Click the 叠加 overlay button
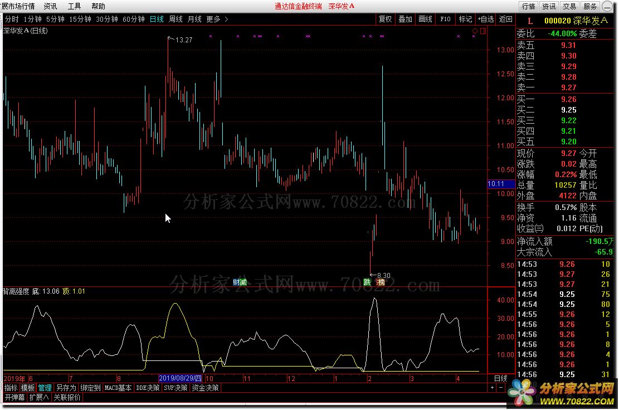Screen dimensions: 619x410 406,19
